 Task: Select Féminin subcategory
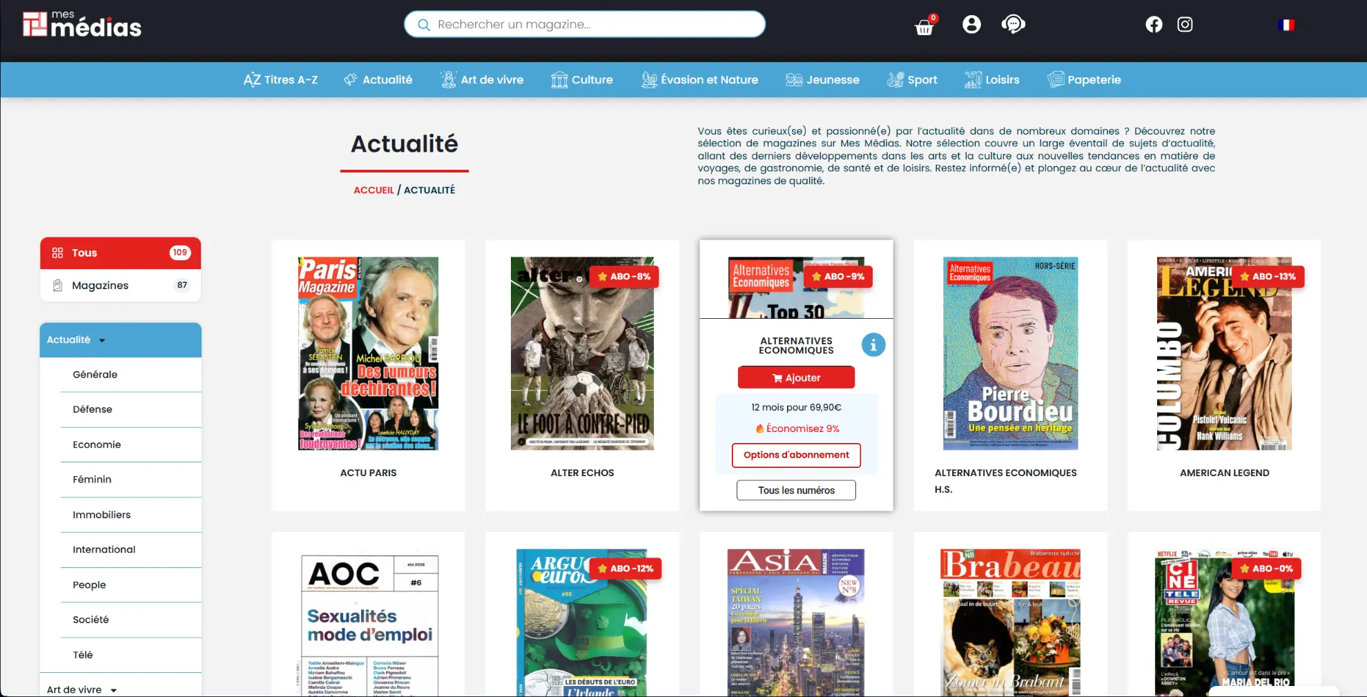[x=131, y=480]
